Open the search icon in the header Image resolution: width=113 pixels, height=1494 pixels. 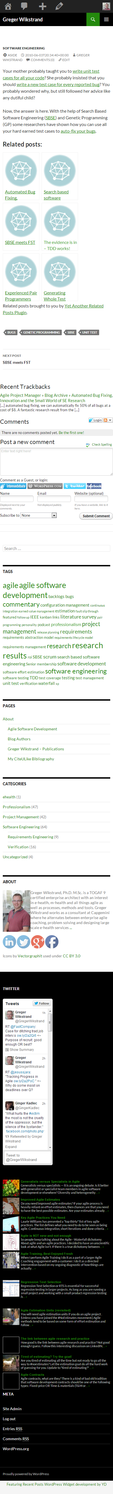92,19
